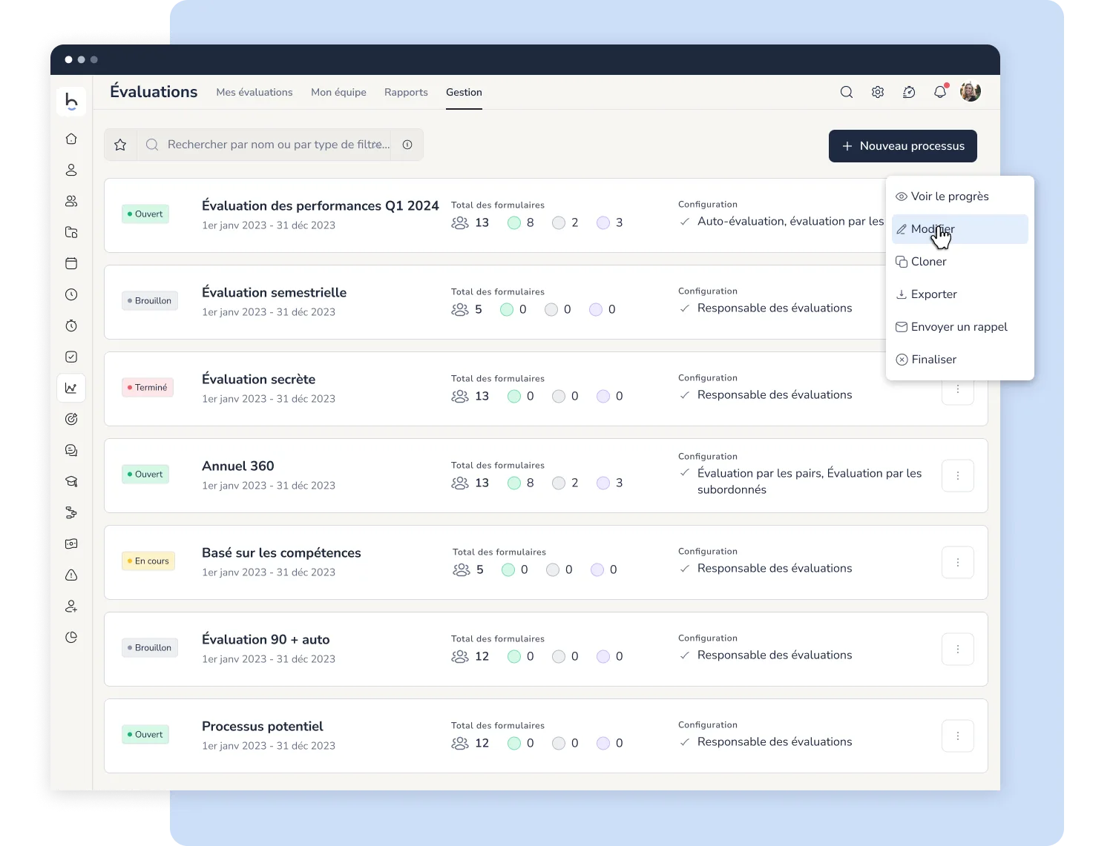Open the warning triangle sidebar icon
Image resolution: width=1113 pixels, height=846 pixels.
pos(71,575)
